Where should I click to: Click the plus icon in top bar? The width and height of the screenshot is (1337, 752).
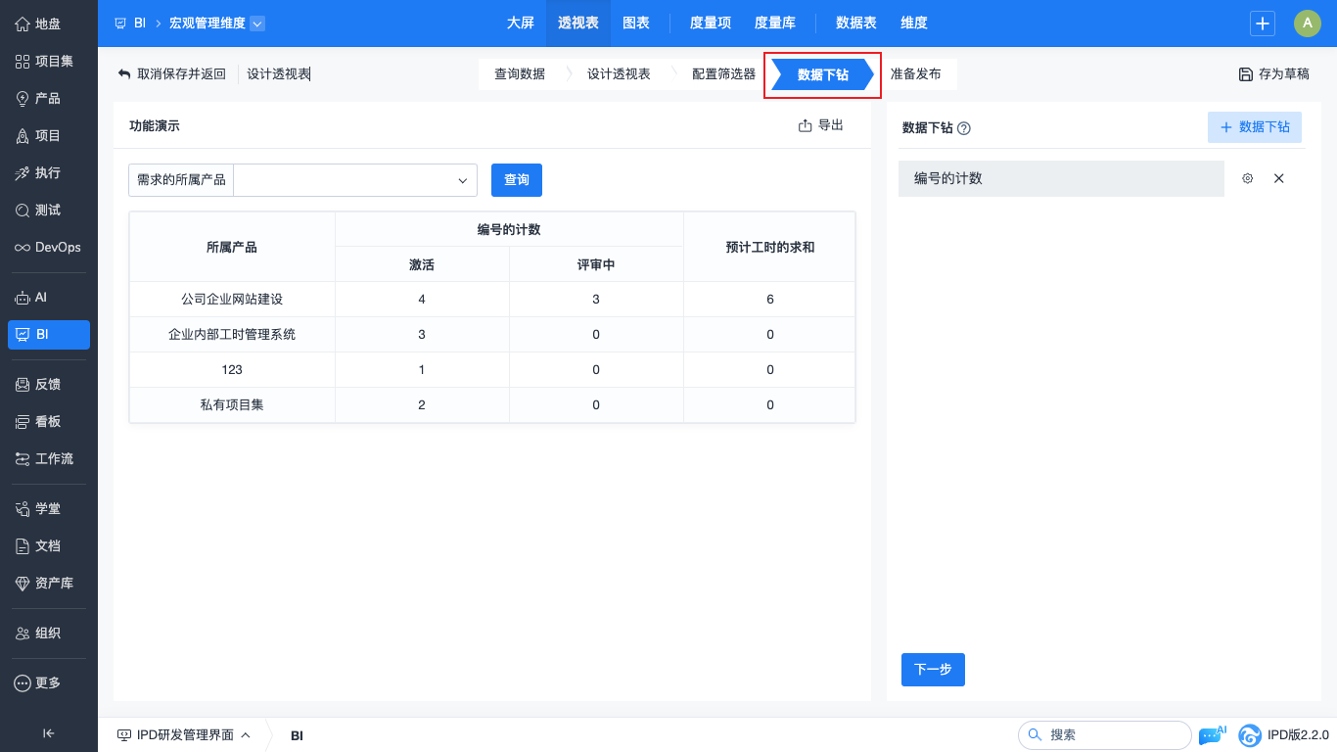[x=1263, y=23]
